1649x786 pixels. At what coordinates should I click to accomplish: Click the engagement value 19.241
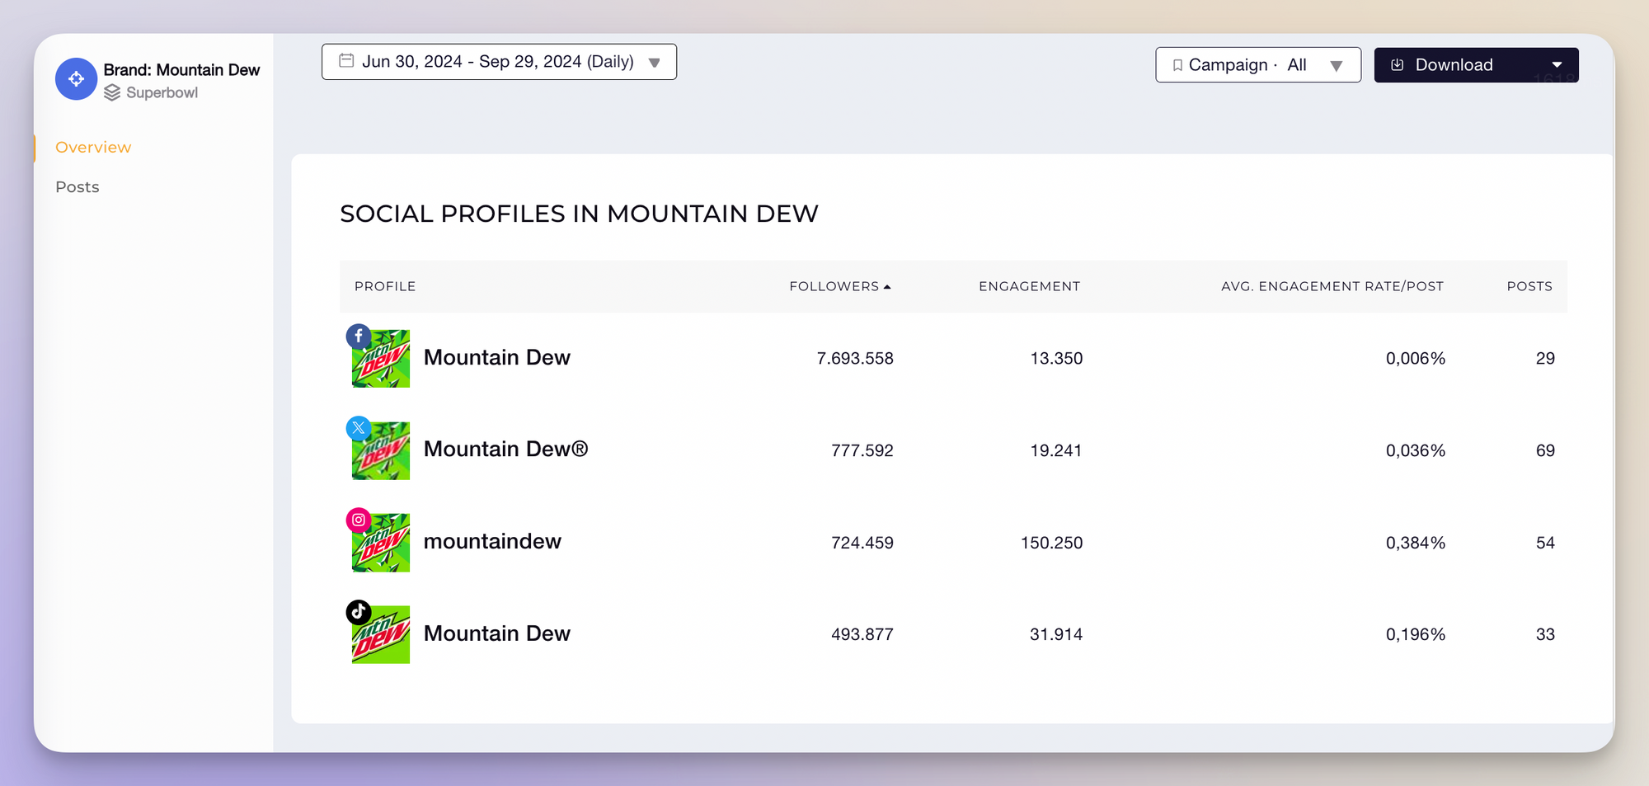[1056, 451]
